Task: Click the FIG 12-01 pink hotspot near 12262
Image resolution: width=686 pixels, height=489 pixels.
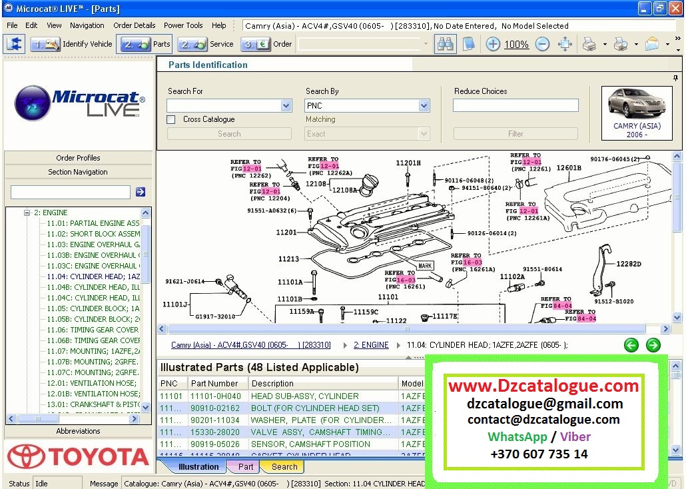Action: (252, 169)
